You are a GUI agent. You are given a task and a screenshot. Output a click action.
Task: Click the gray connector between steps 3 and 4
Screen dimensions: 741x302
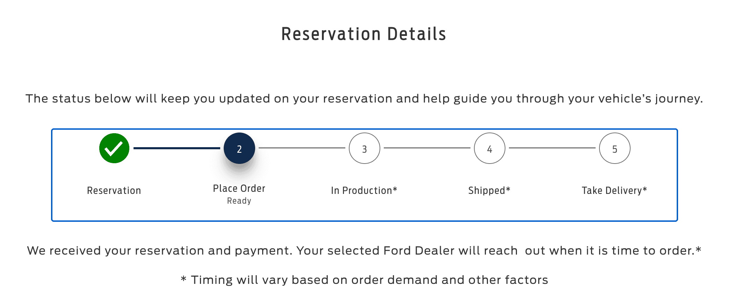coord(427,148)
